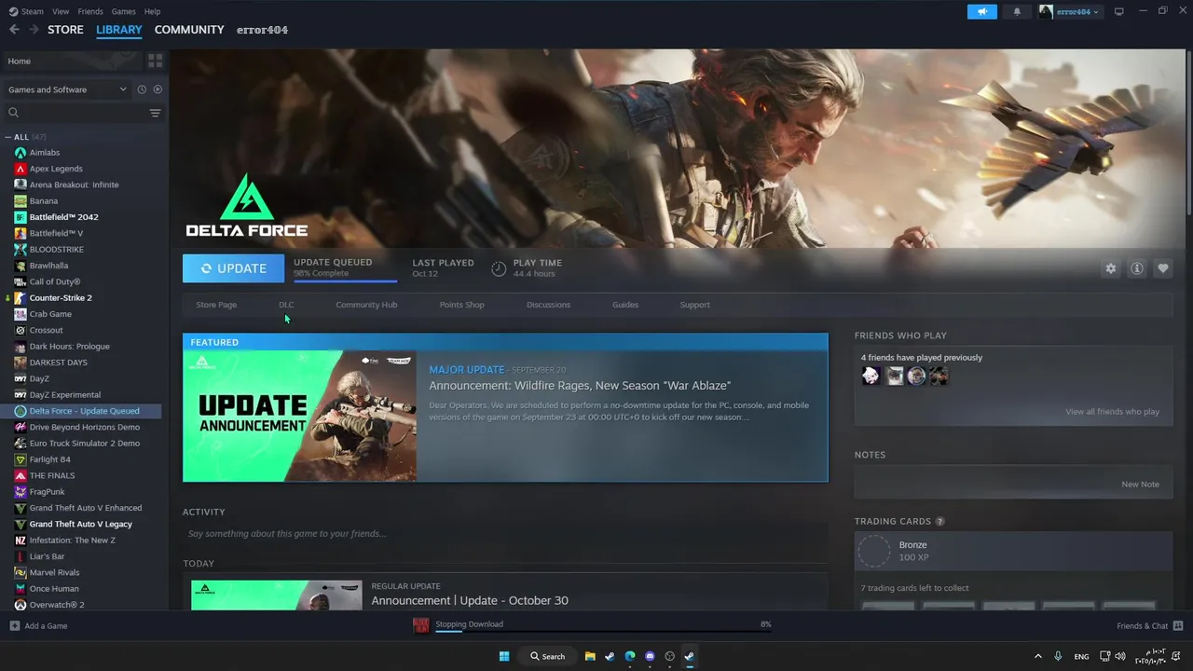Select Delta Force - Update Queued row

82,411
